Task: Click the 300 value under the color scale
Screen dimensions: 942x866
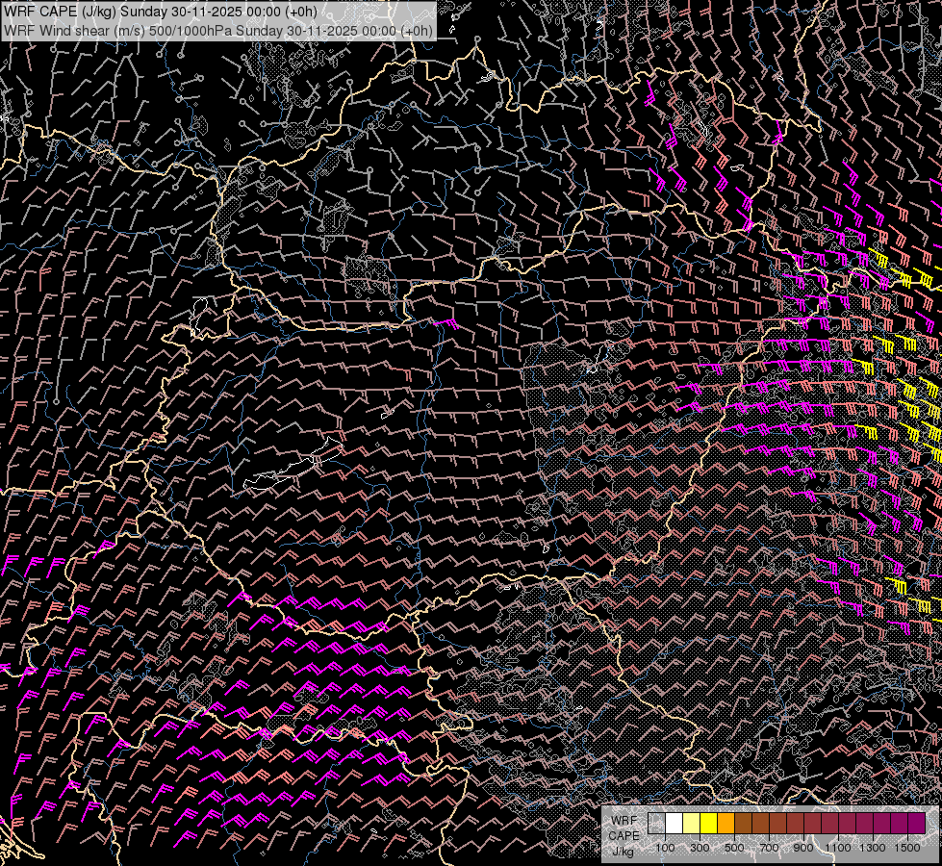Action: (700, 848)
